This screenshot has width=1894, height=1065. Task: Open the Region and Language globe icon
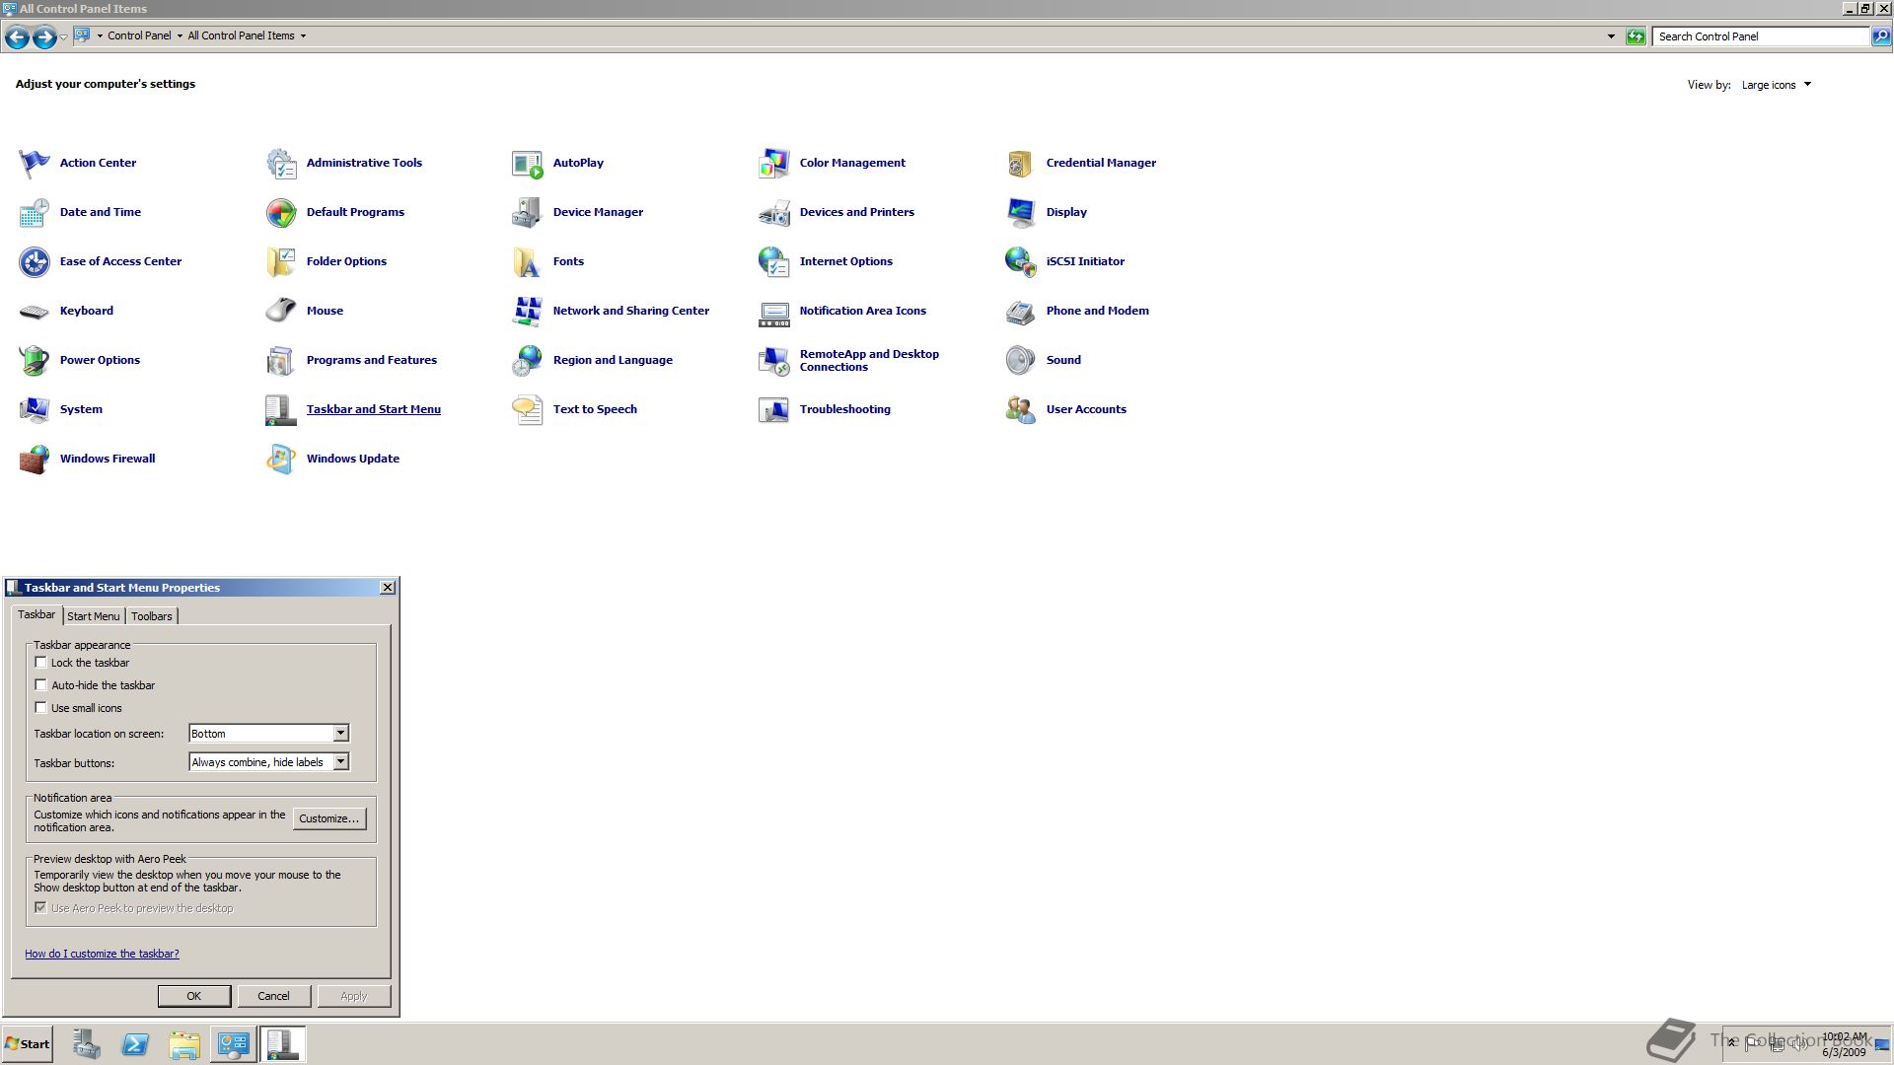[x=528, y=360]
